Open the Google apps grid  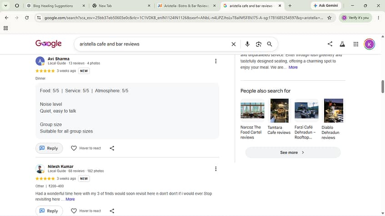tap(355, 44)
